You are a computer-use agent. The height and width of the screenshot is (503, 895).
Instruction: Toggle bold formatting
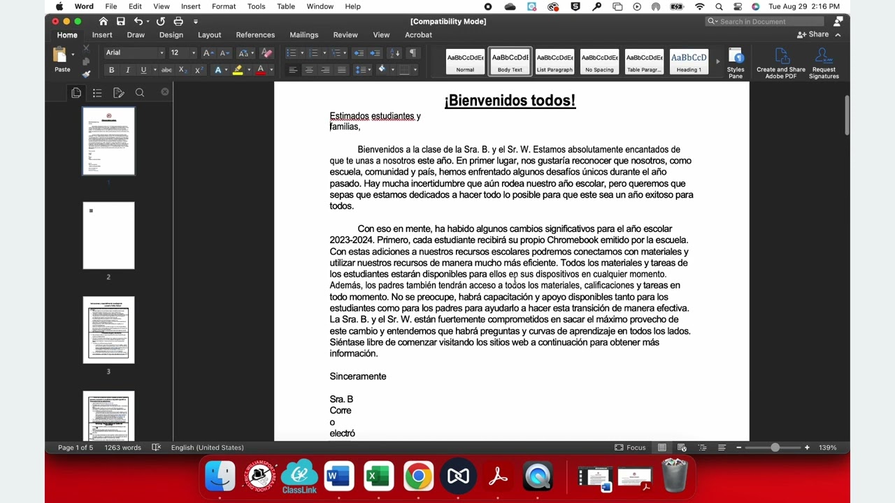[x=111, y=70]
